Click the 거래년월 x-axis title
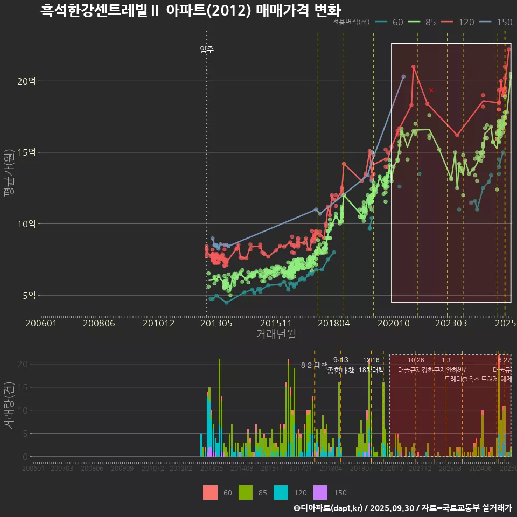 pyautogui.click(x=276, y=334)
